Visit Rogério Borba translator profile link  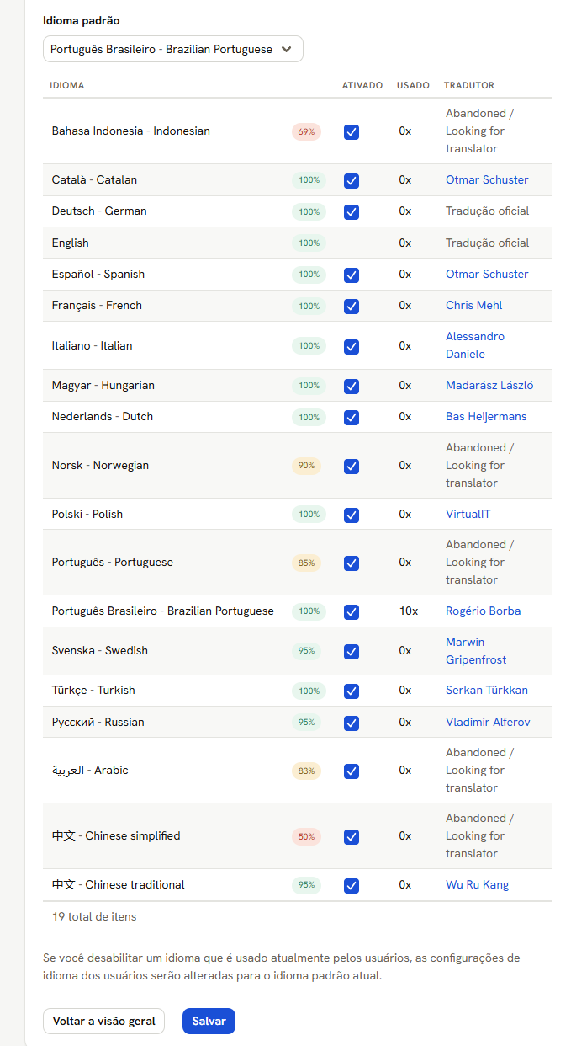click(483, 611)
